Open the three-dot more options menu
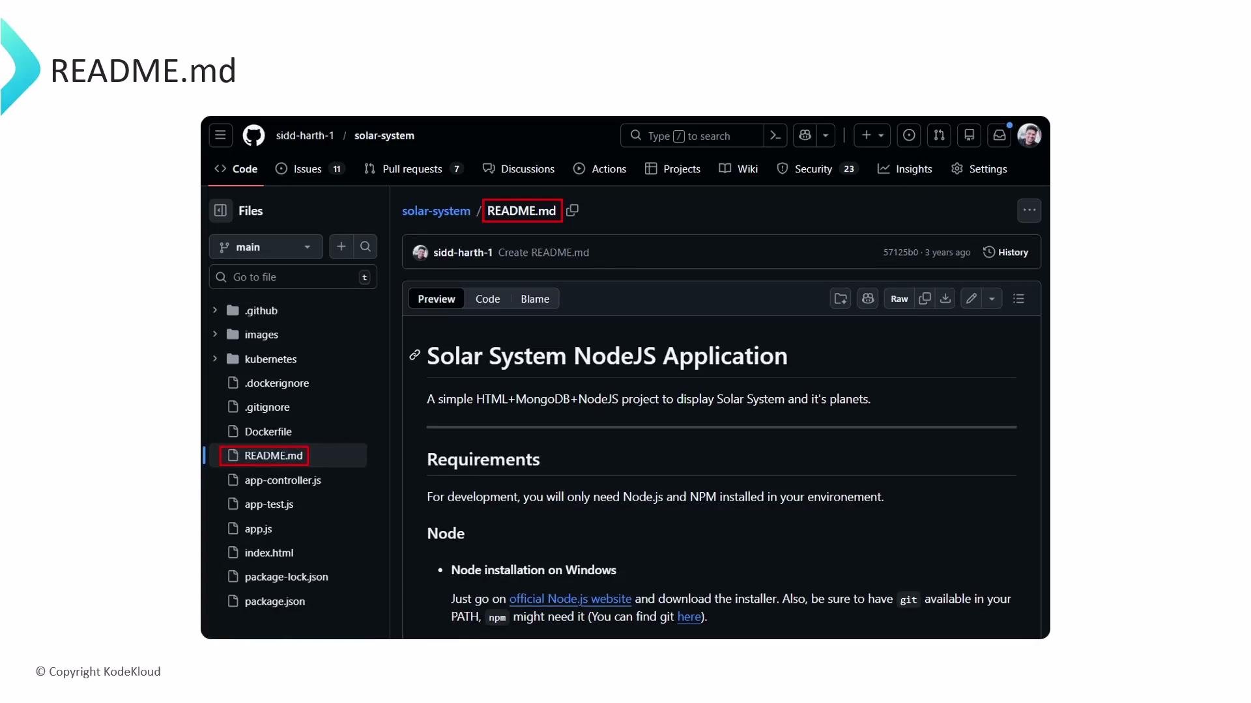Image resolution: width=1251 pixels, height=703 pixels. (1029, 210)
